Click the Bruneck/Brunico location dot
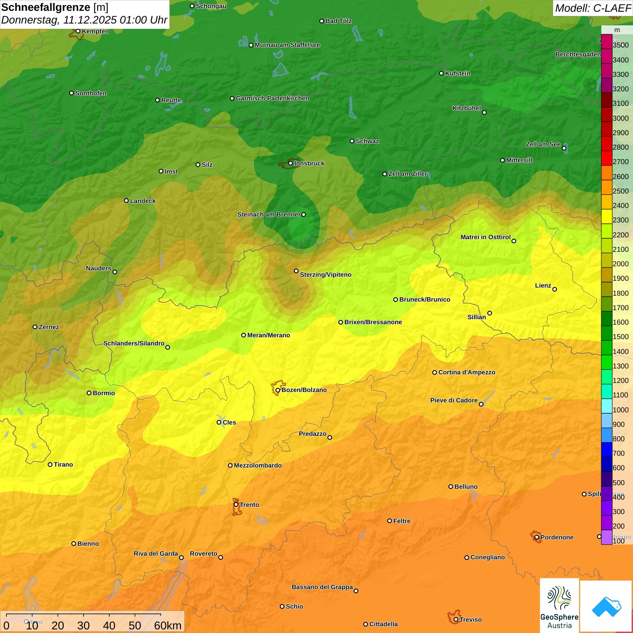 [x=396, y=299]
